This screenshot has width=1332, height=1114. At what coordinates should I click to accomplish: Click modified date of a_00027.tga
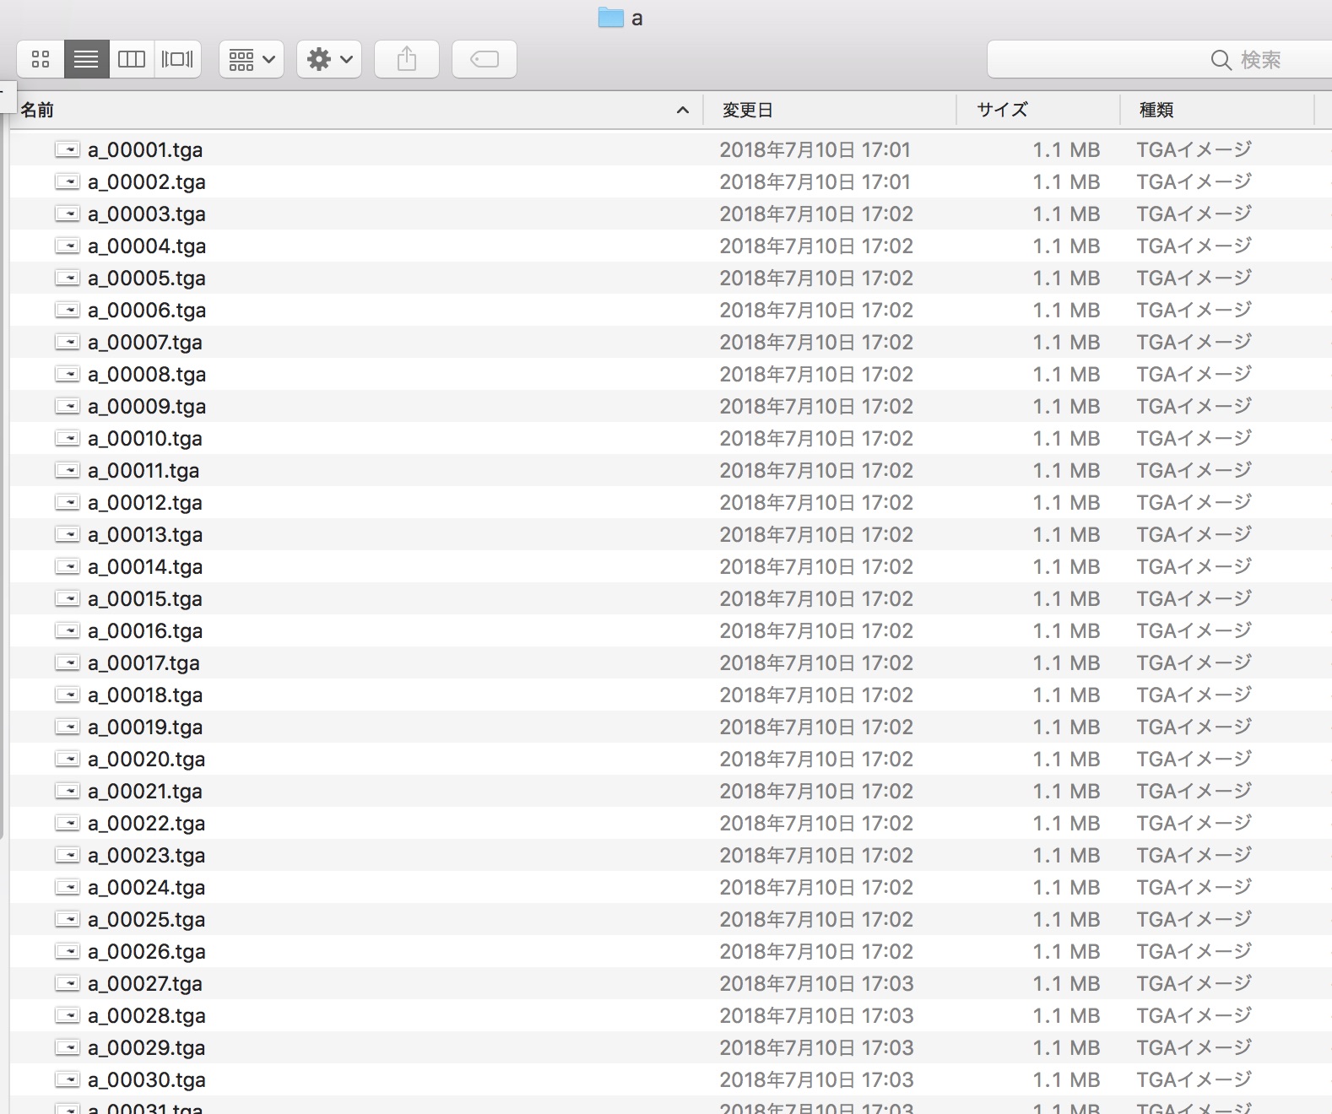coord(816,983)
